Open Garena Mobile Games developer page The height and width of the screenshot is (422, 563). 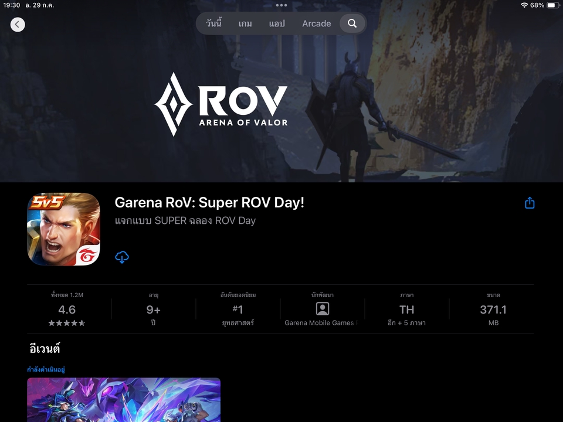coord(320,323)
